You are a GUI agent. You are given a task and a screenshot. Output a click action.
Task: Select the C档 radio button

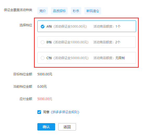coord(43,58)
